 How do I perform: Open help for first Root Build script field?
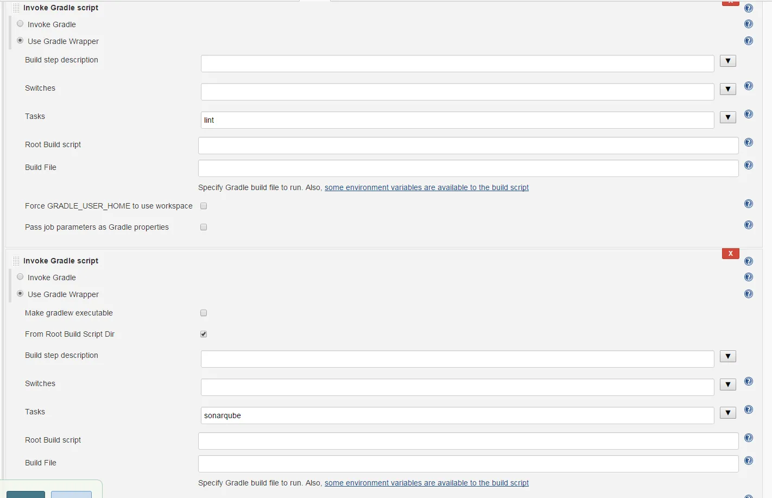(749, 142)
